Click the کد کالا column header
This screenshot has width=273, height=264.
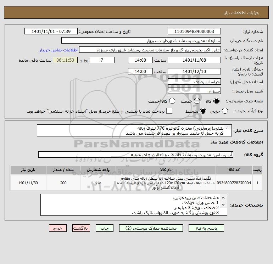(x=234, y=170)
